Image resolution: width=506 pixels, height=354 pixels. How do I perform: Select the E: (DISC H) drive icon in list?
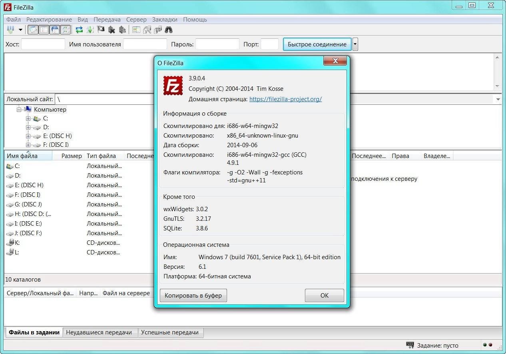pos(10,185)
